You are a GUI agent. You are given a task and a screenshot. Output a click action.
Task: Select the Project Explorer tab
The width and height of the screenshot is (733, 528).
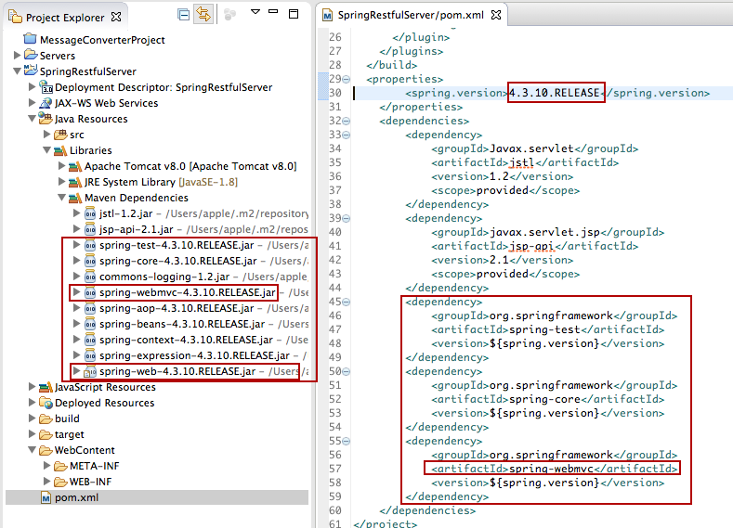pyautogui.click(x=65, y=18)
